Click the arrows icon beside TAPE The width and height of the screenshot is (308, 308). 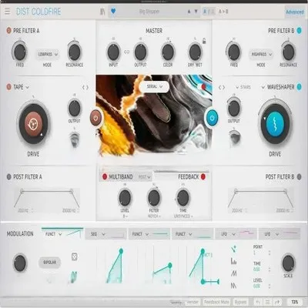(x=85, y=88)
